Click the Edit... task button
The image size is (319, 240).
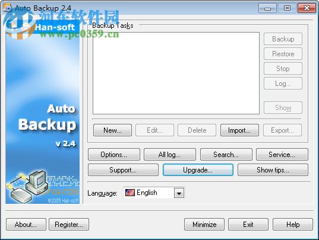click(x=154, y=130)
